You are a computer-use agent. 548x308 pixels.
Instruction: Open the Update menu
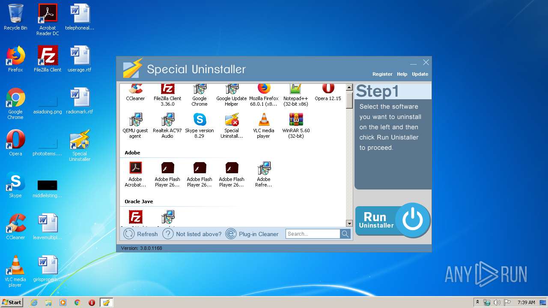coord(420,74)
